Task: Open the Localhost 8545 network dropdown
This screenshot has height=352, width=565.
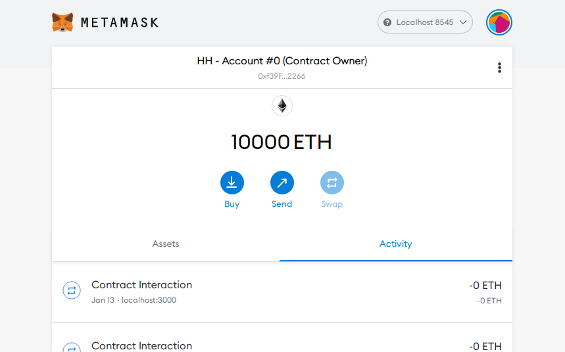Action: coord(425,22)
